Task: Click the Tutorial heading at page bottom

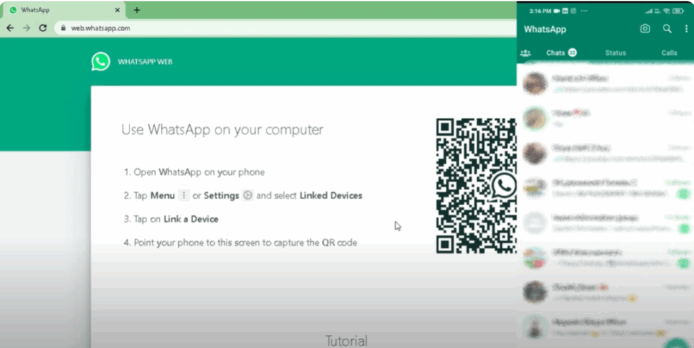Action: pyautogui.click(x=346, y=341)
